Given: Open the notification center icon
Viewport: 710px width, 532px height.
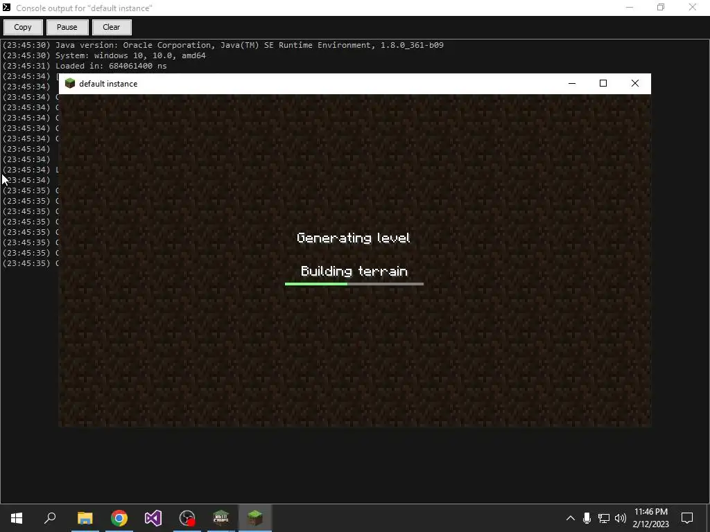Looking at the screenshot, I should coord(687,518).
